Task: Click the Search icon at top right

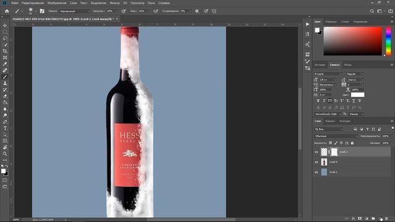Action: pyautogui.click(x=372, y=11)
